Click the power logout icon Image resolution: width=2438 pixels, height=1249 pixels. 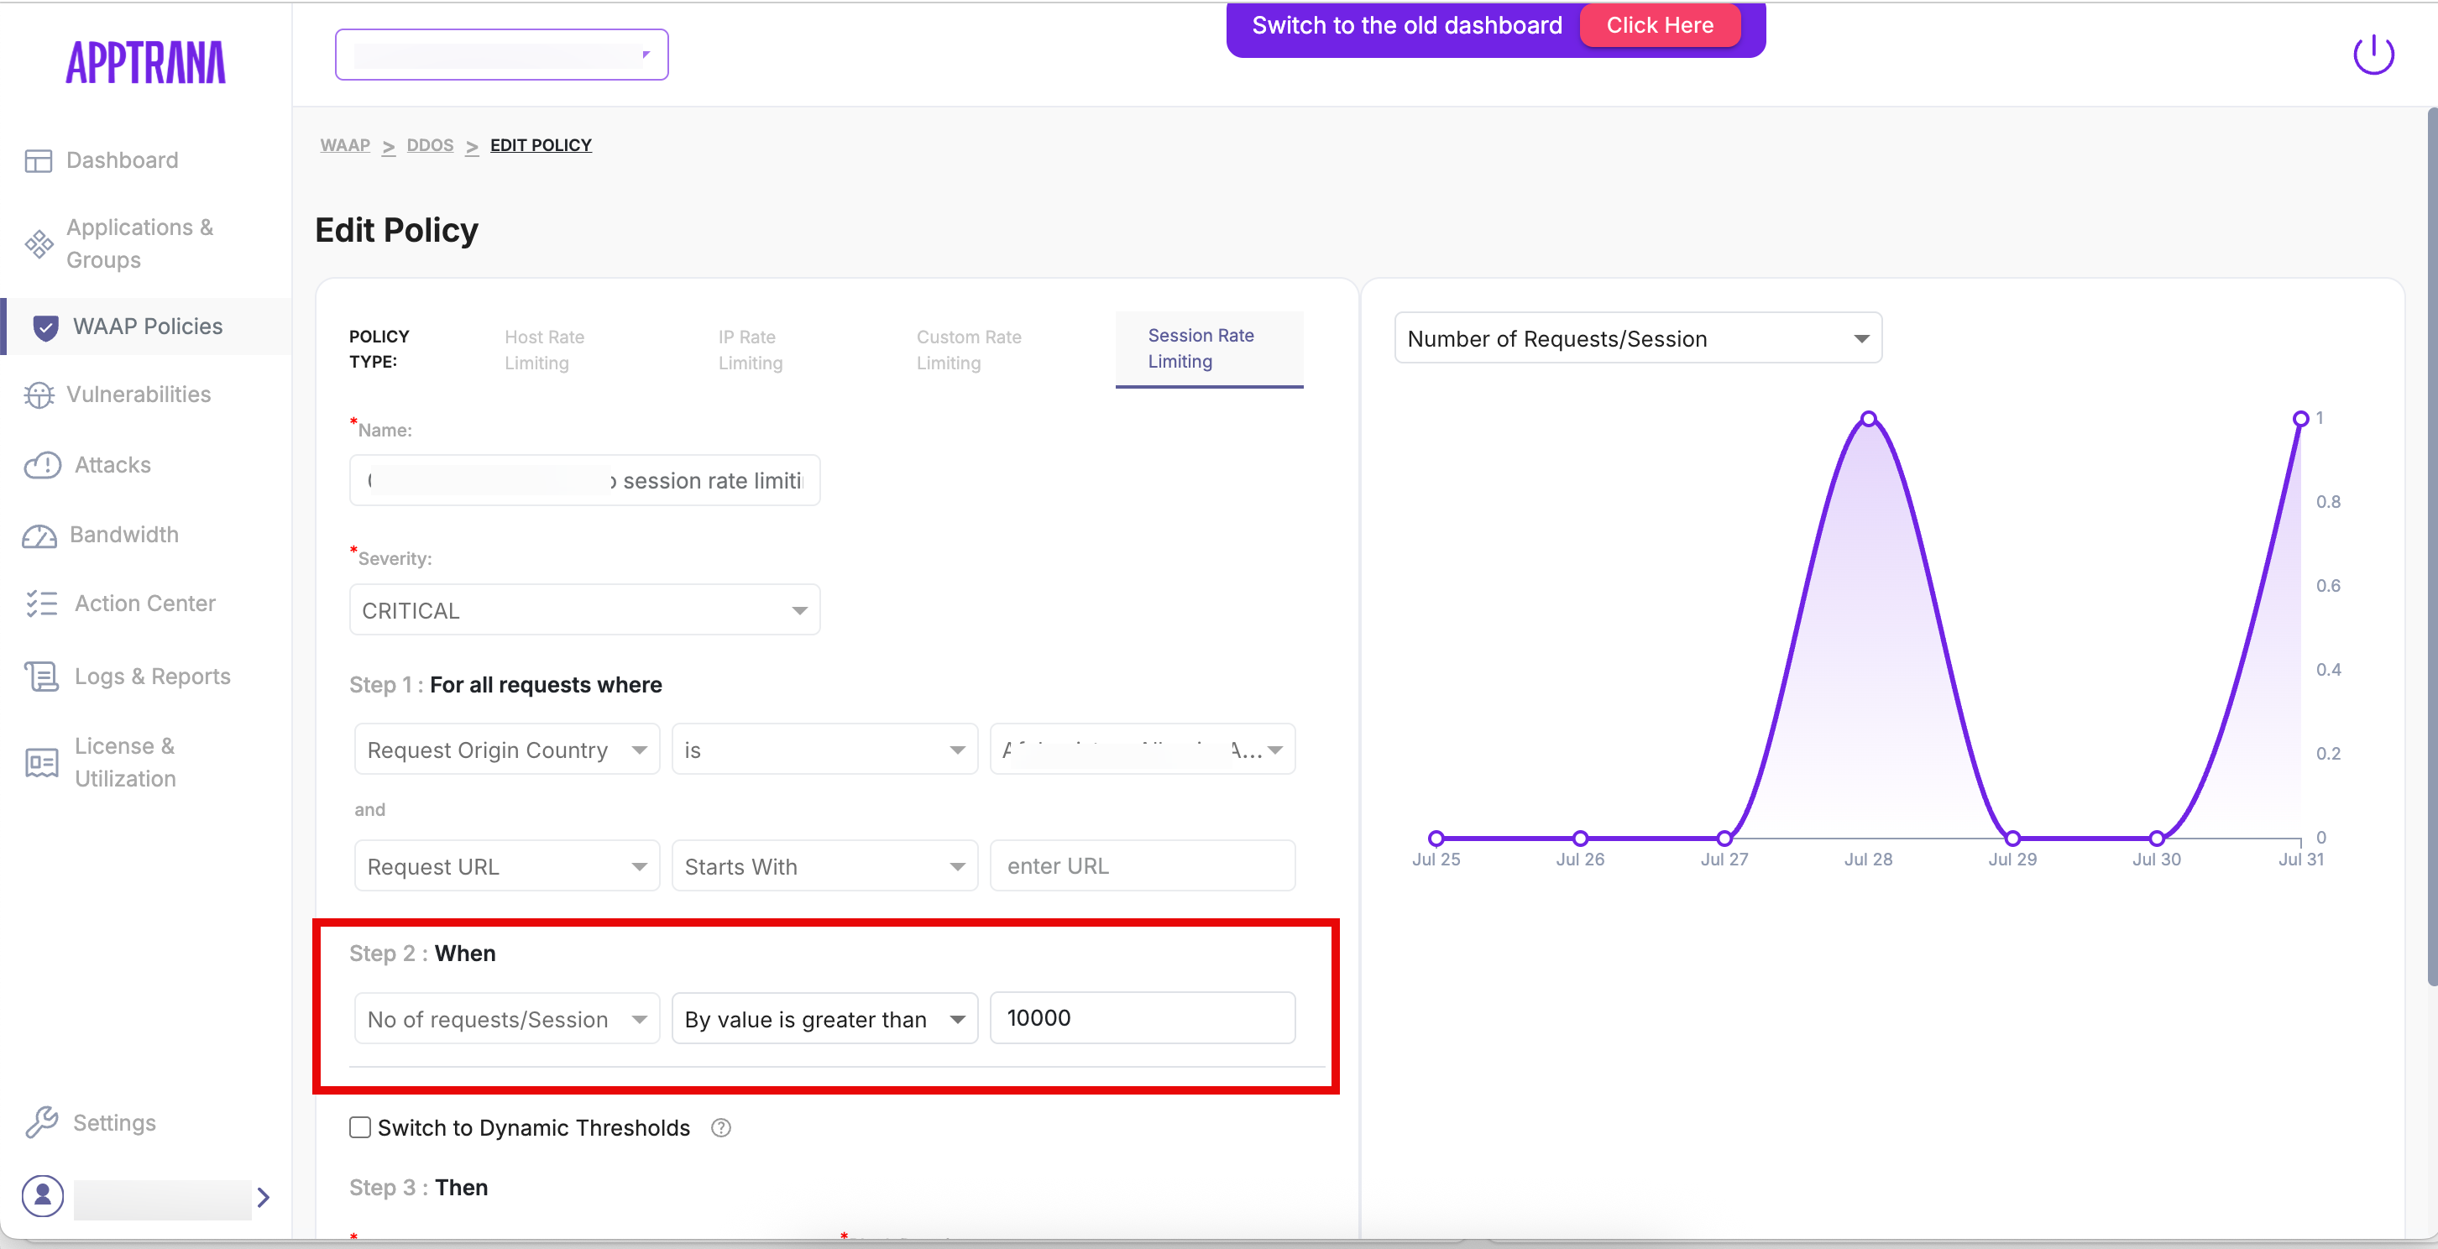tap(2373, 55)
